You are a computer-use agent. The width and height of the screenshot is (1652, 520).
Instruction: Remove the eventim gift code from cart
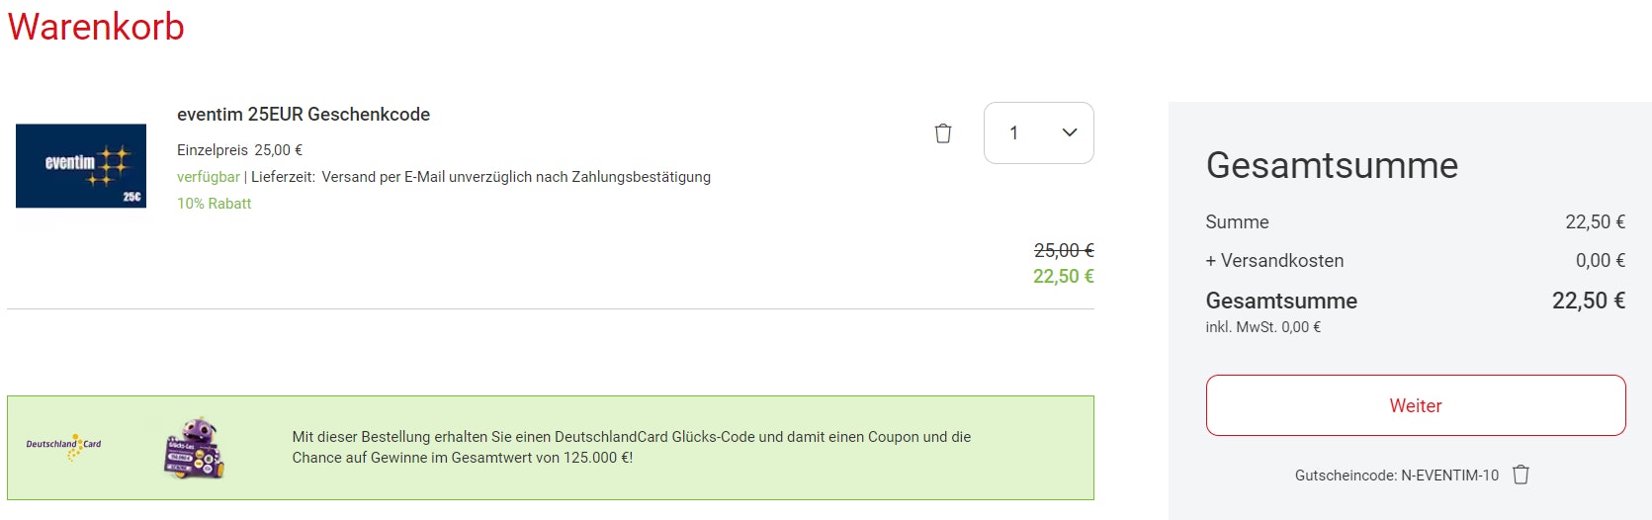point(943,133)
